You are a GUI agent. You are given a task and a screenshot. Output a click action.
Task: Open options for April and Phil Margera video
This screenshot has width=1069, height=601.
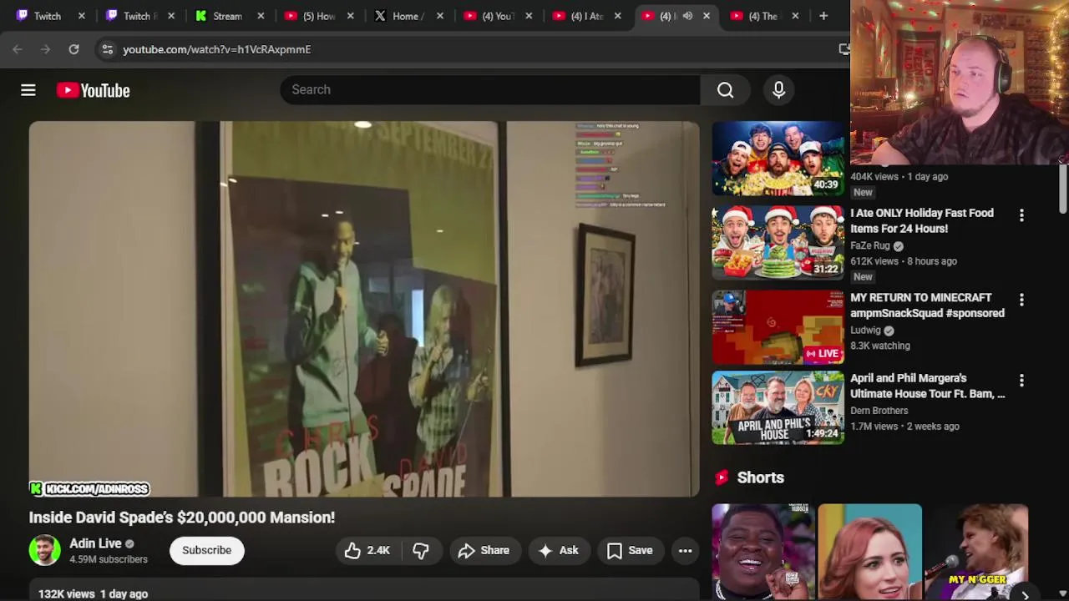click(1021, 381)
